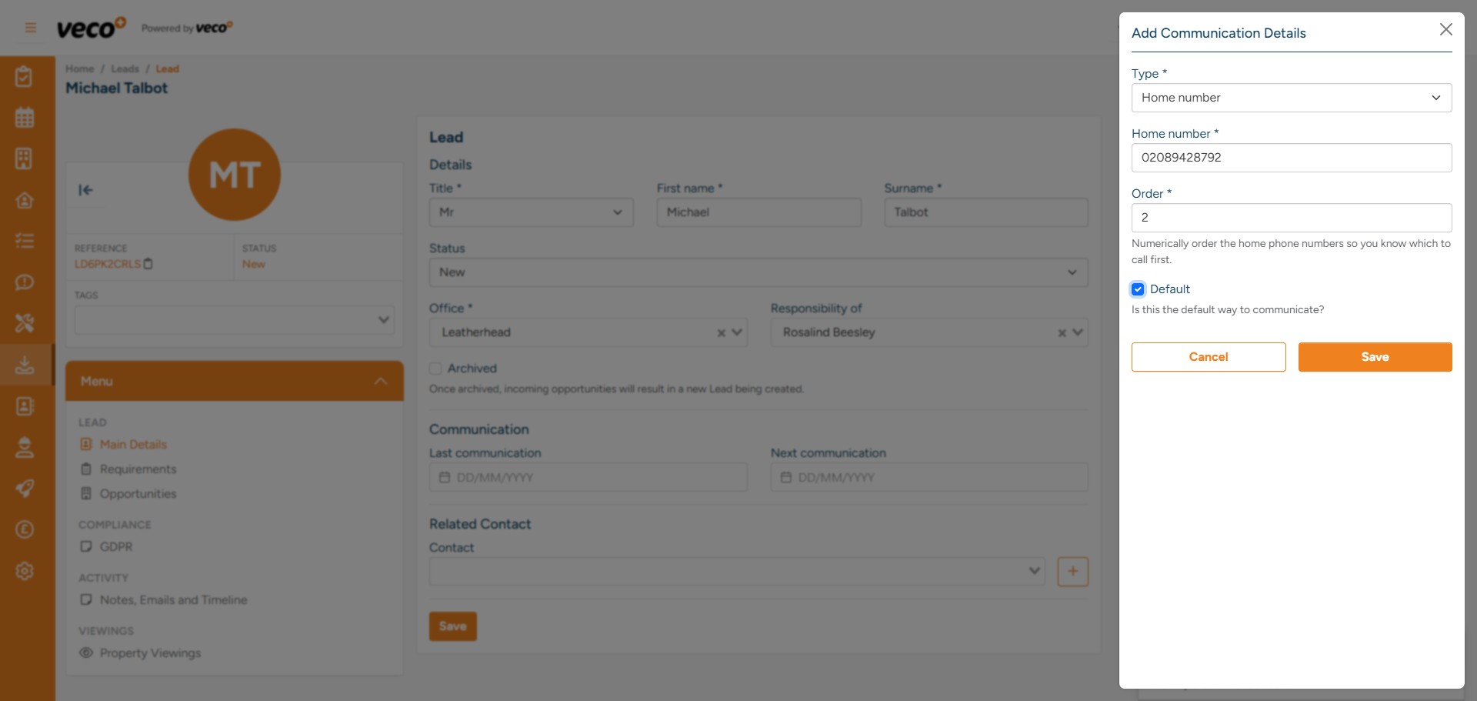Viewport: 1477px width, 701px height.
Task: Open the Type dropdown showing Home number
Action: [x=1291, y=98]
